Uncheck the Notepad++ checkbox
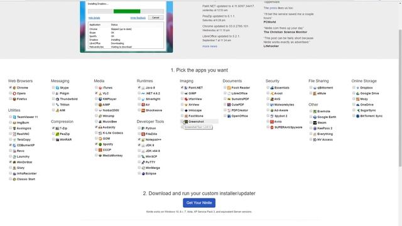402x226 pixels. 139,139
